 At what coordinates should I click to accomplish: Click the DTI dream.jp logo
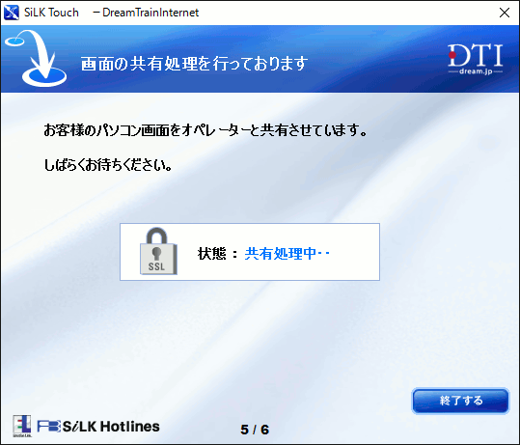(476, 59)
